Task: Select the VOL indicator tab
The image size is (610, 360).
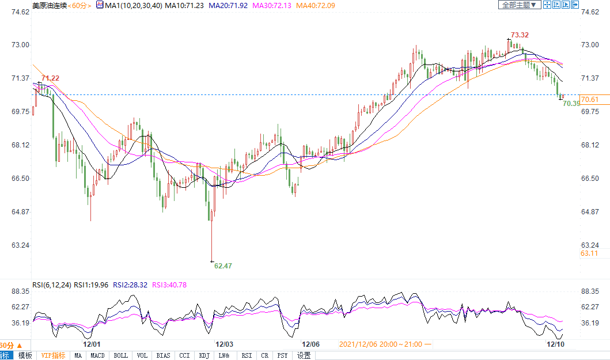Action: (x=142, y=355)
